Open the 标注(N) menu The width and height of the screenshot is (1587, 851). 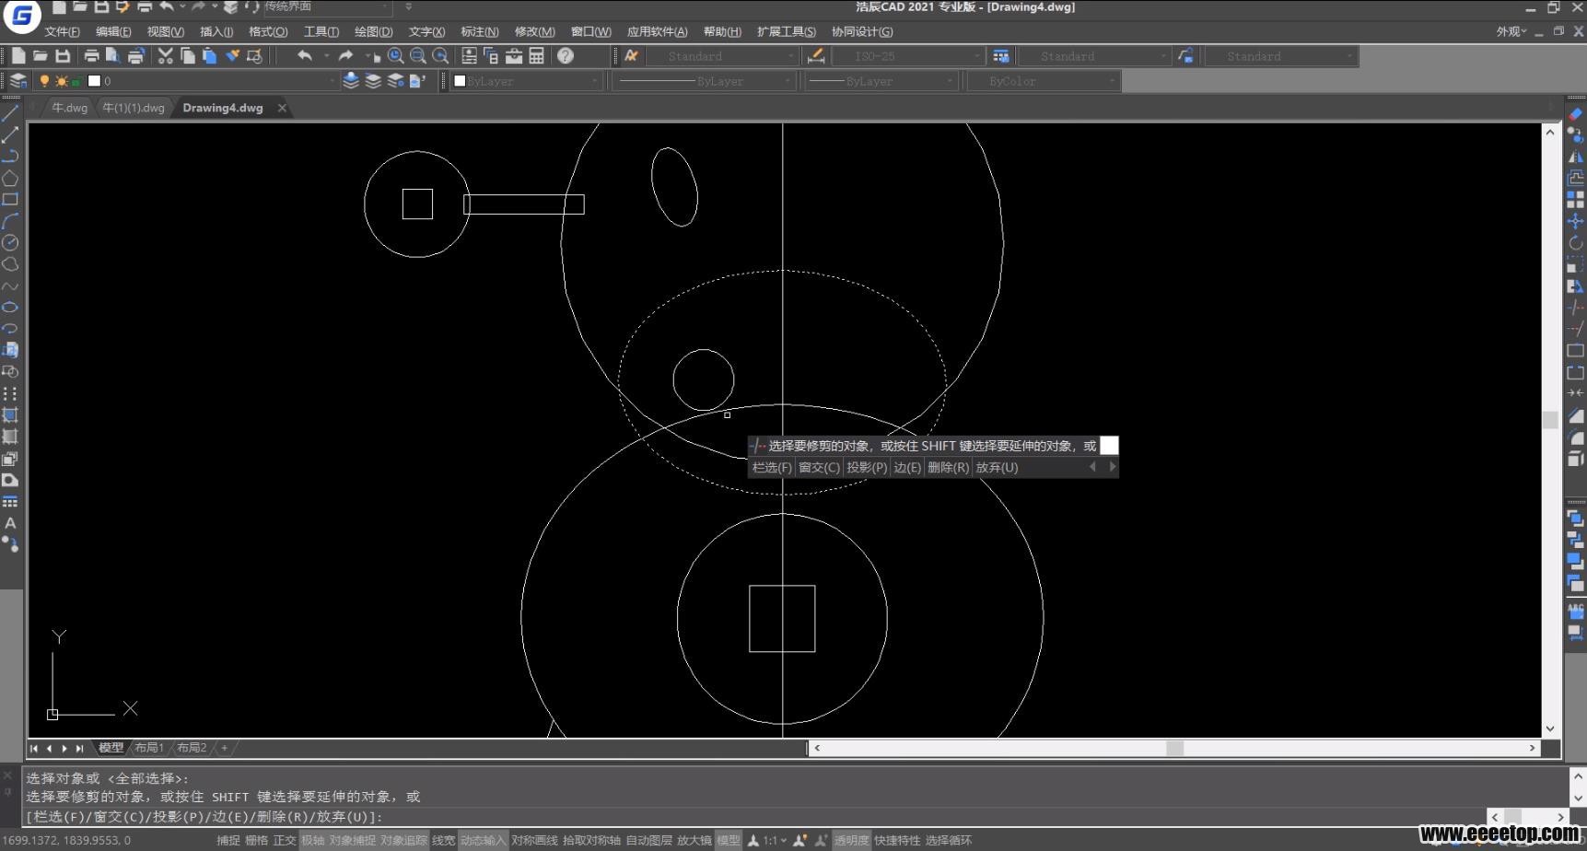point(480,31)
